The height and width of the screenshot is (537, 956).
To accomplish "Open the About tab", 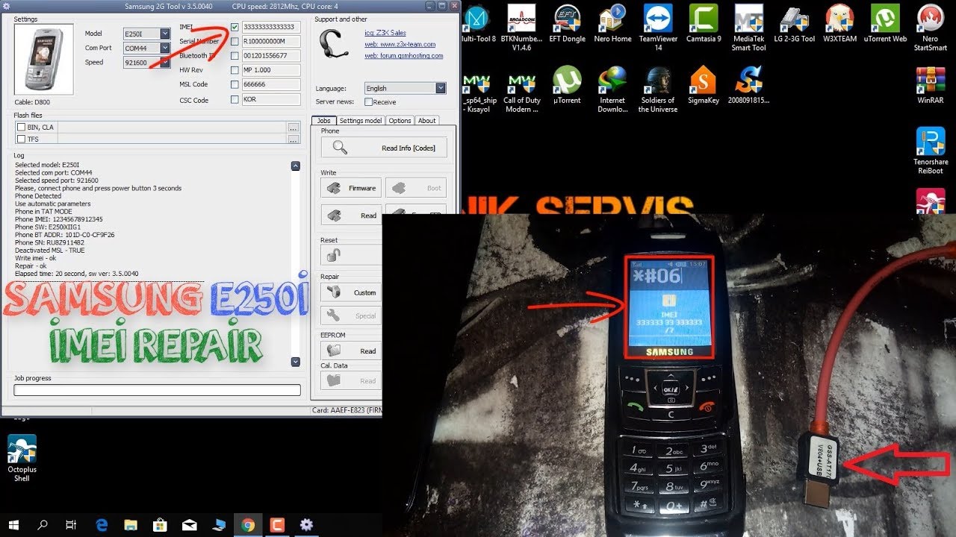I will [426, 121].
